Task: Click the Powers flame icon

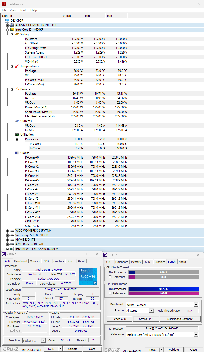Action: pyautogui.click(x=17, y=89)
